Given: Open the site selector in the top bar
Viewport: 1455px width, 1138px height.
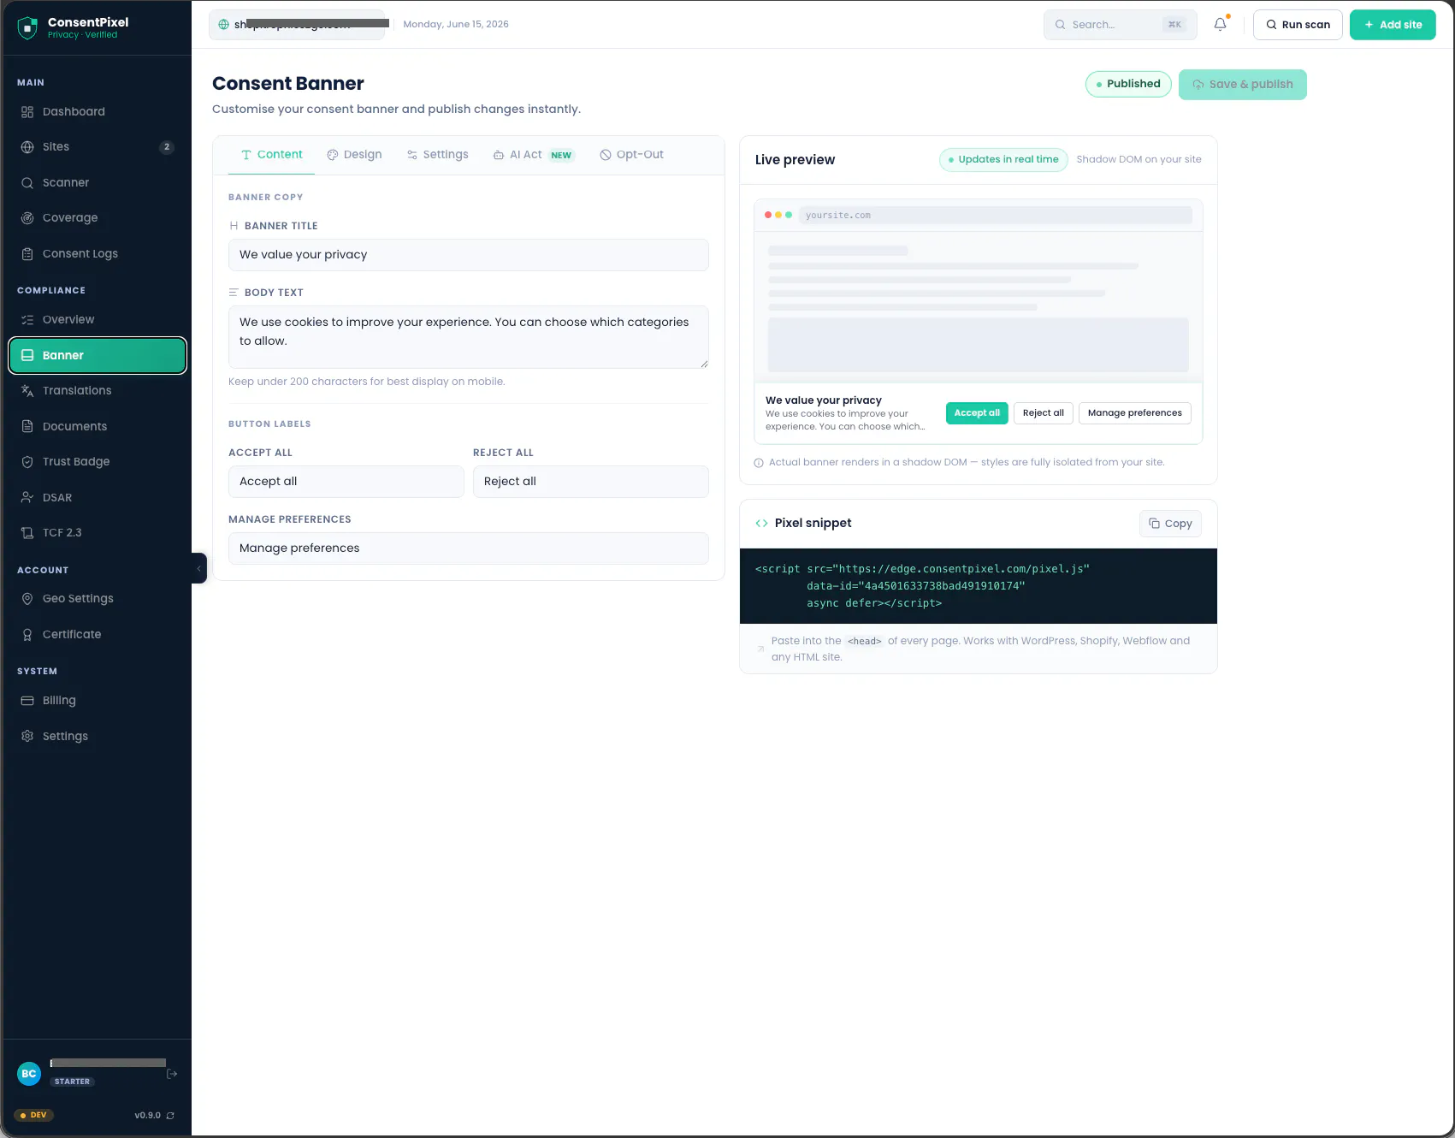Looking at the screenshot, I should (297, 25).
